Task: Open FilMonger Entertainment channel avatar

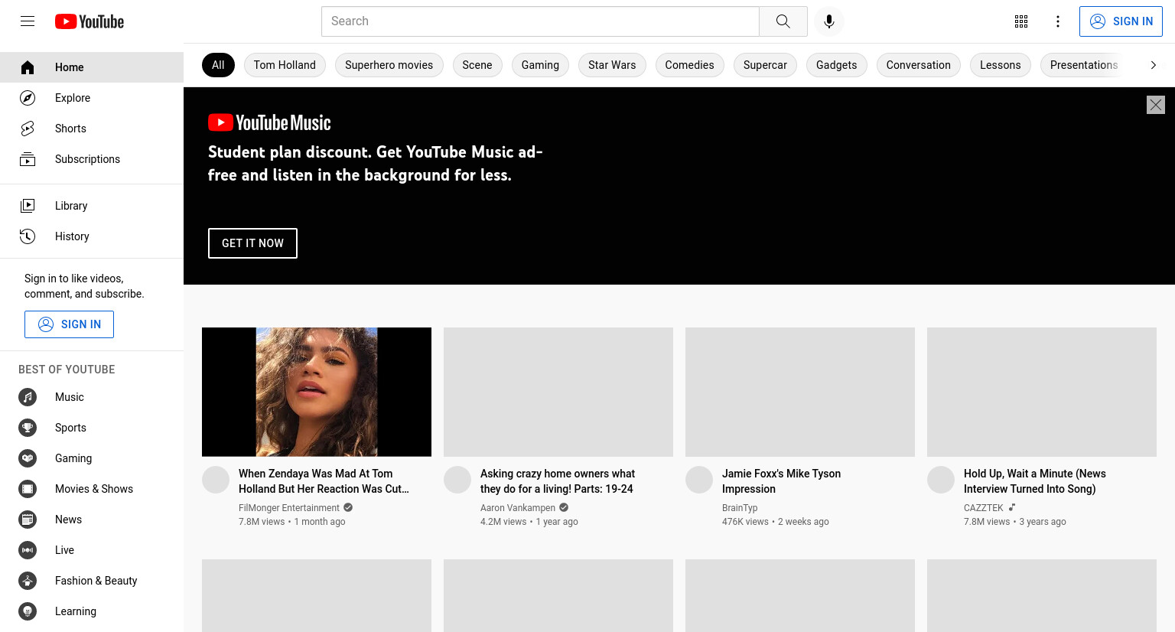Action: coord(216,480)
